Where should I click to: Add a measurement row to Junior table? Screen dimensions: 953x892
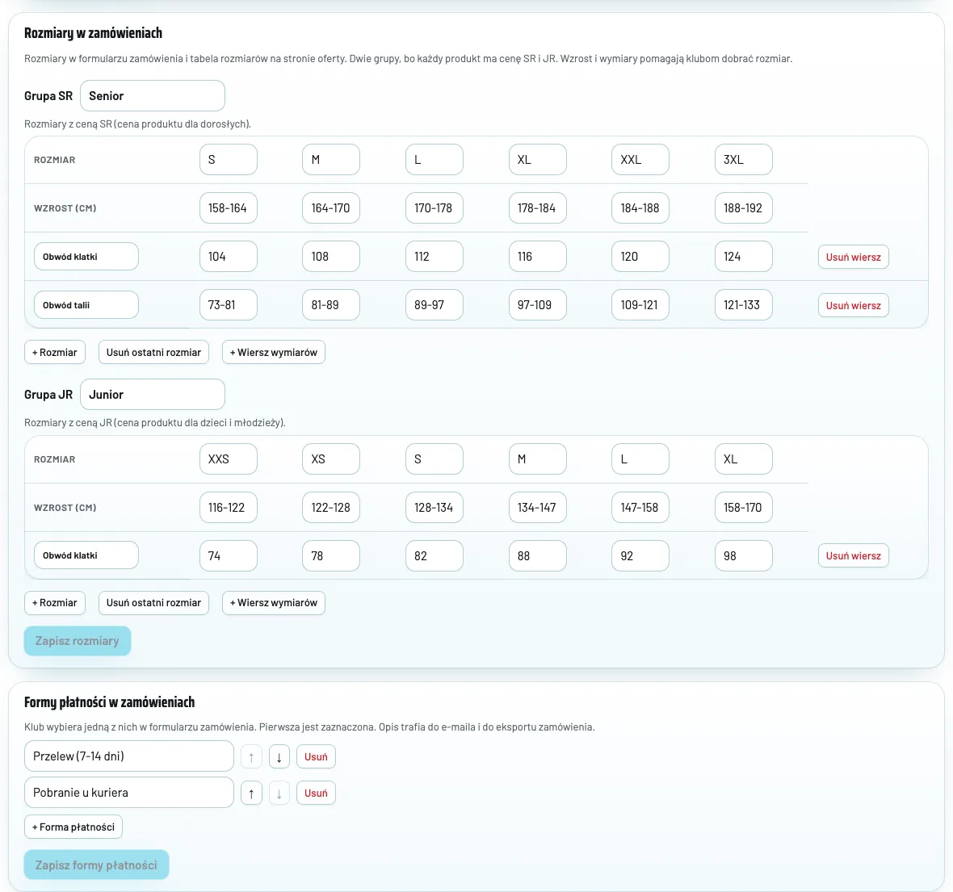click(x=274, y=603)
